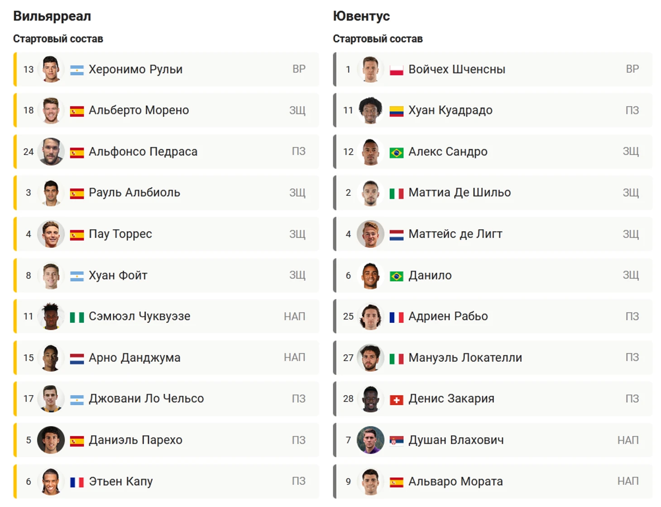
Task: Click the Вильярреал team heading
Action: pyautogui.click(x=52, y=16)
